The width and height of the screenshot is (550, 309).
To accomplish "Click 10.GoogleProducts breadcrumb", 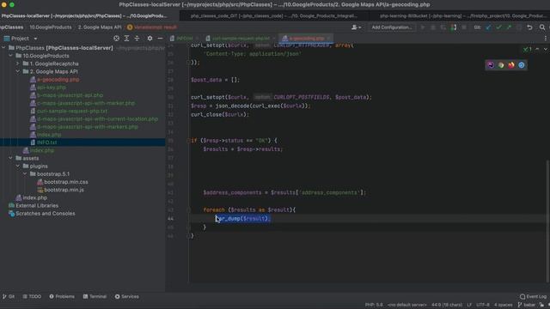I will click(x=51, y=27).
